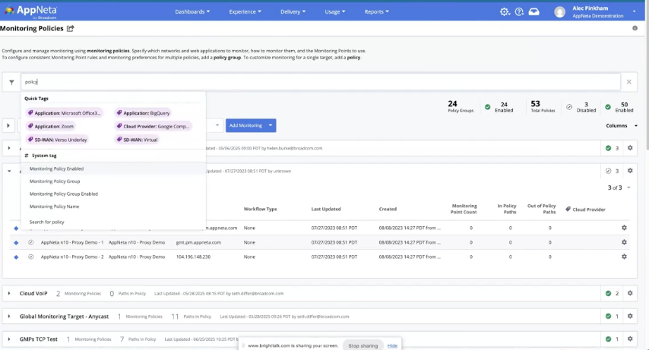
Task: Click the Cloud Provider column header
Action: click(585, 210)
